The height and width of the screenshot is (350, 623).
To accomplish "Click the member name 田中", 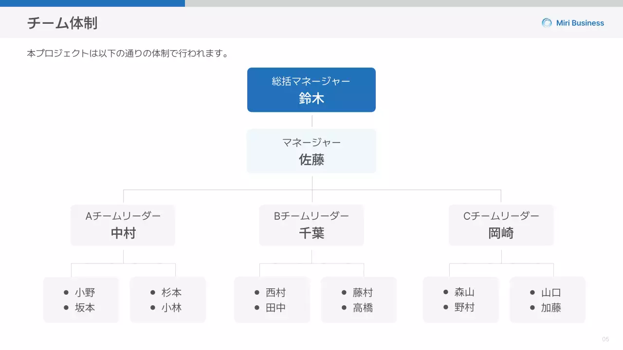I will [276, 307].
